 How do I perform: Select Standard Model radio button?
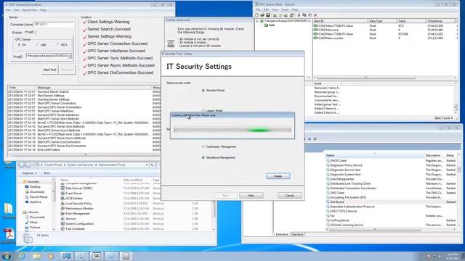[x=203, y=90]
